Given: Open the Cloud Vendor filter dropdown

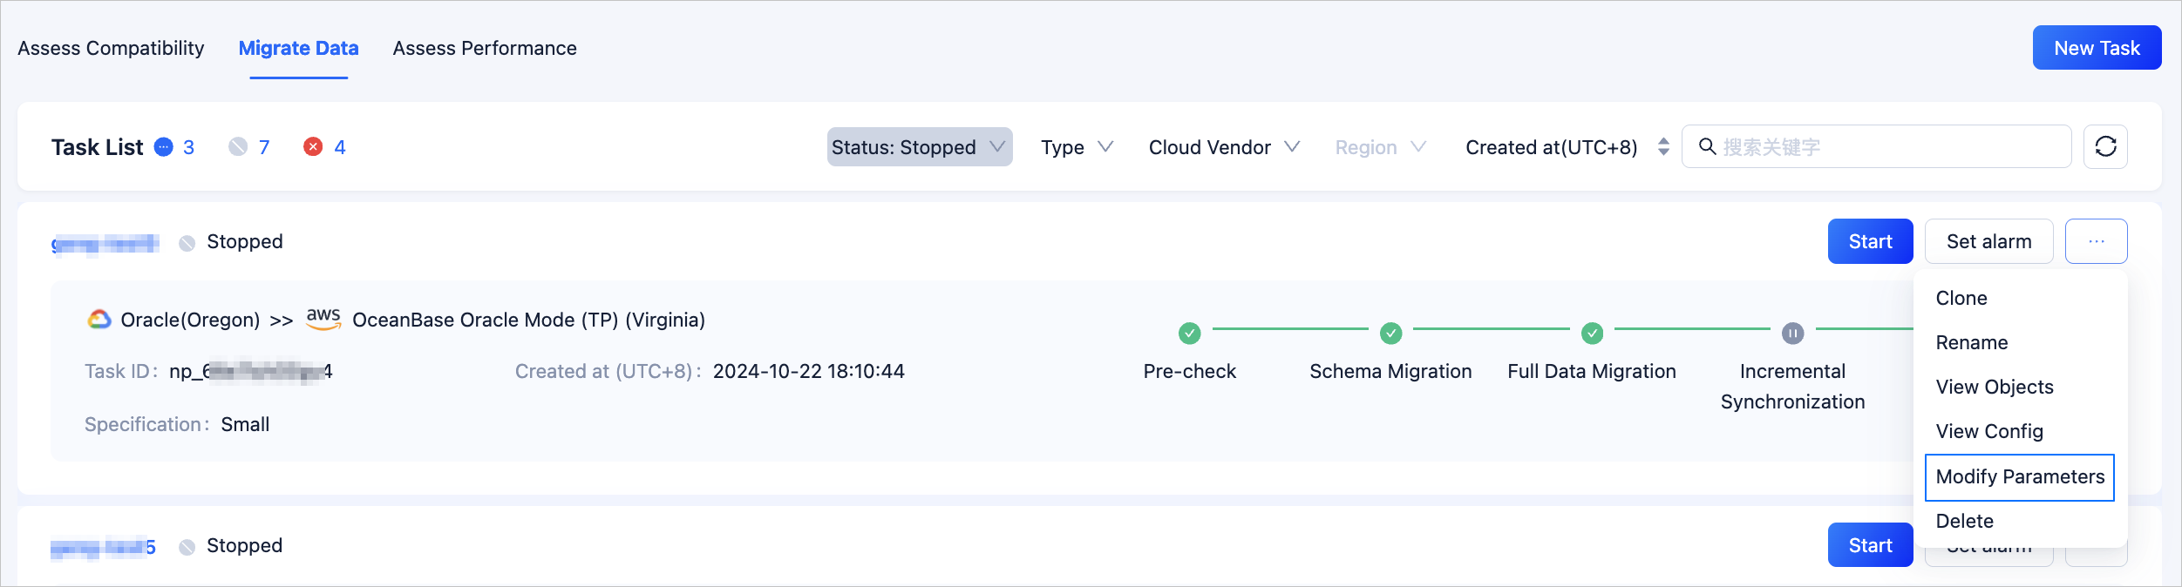Looking at the screenshot, I should click(x=1223, y=147).
